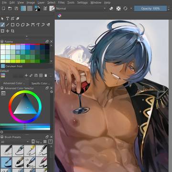The width and height of the screenshot is (172, 172).
Task: Open the Default palette chooser button
Action: 3,75
